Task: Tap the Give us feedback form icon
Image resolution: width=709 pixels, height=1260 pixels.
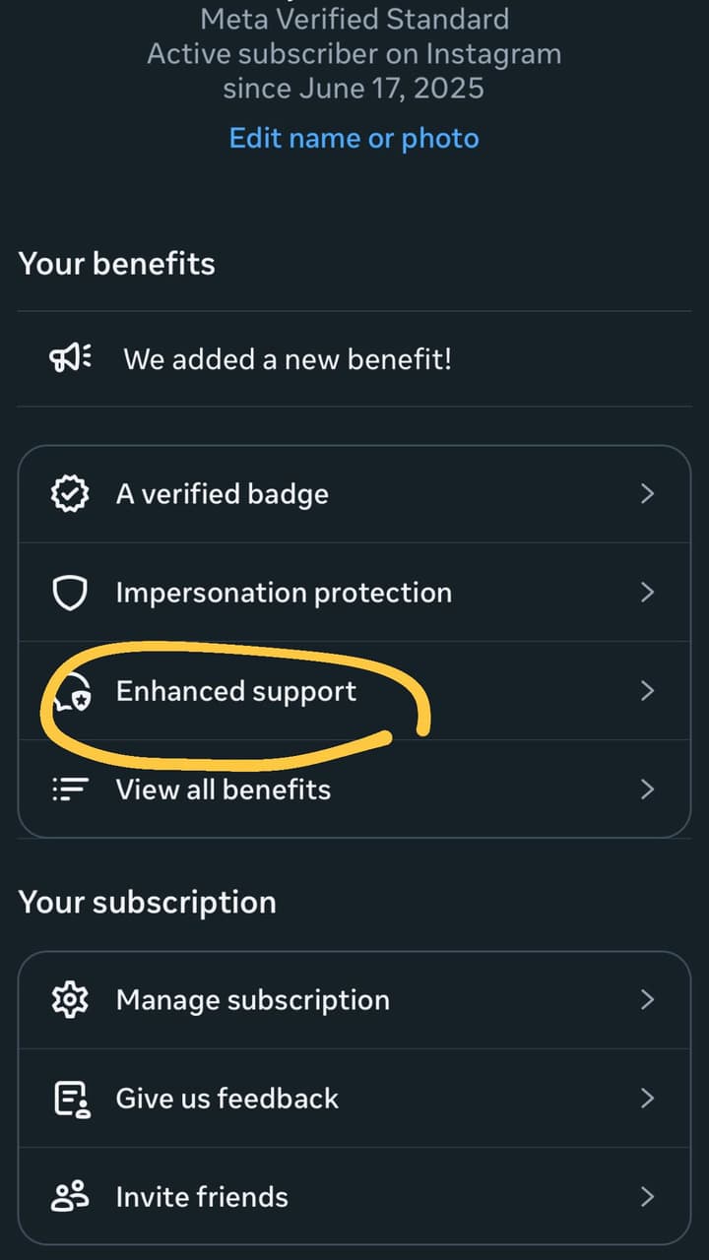Action: [71, 1100]
